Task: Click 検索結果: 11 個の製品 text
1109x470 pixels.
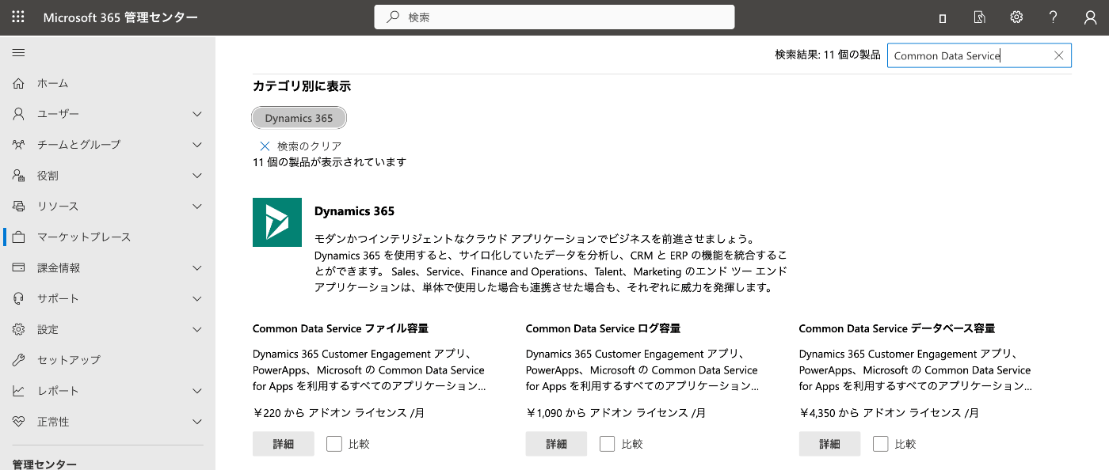Action: pyautogui.click(x=828, y=55)
